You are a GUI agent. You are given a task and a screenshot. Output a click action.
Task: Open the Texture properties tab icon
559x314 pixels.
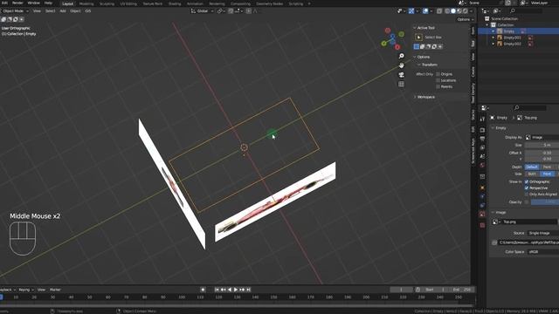[482, 225]
